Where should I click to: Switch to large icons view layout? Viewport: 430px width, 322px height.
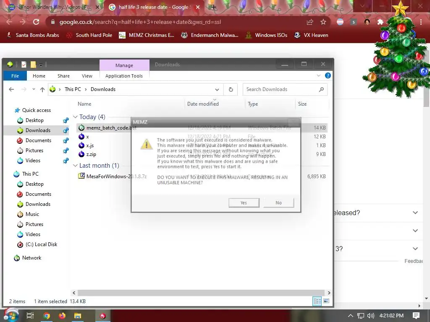(326, 301)
